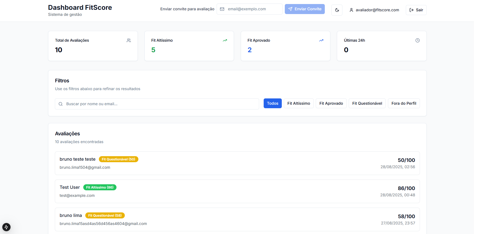Filter evaluations by Fit Altíssimo
The height and width of the screenshot is (234, 478).
[299, 103]
